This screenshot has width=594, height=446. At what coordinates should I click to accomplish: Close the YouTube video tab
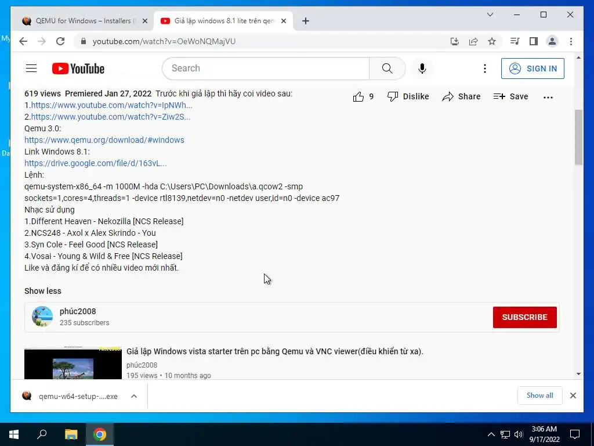[x=284, y=21]
